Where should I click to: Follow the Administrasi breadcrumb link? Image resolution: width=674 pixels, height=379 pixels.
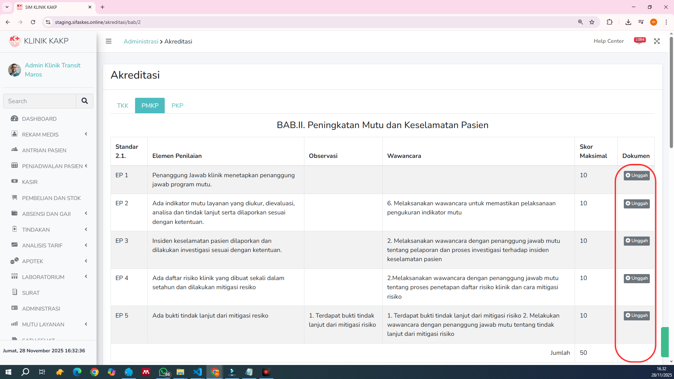pyautogui.click(x=141, y=41)
